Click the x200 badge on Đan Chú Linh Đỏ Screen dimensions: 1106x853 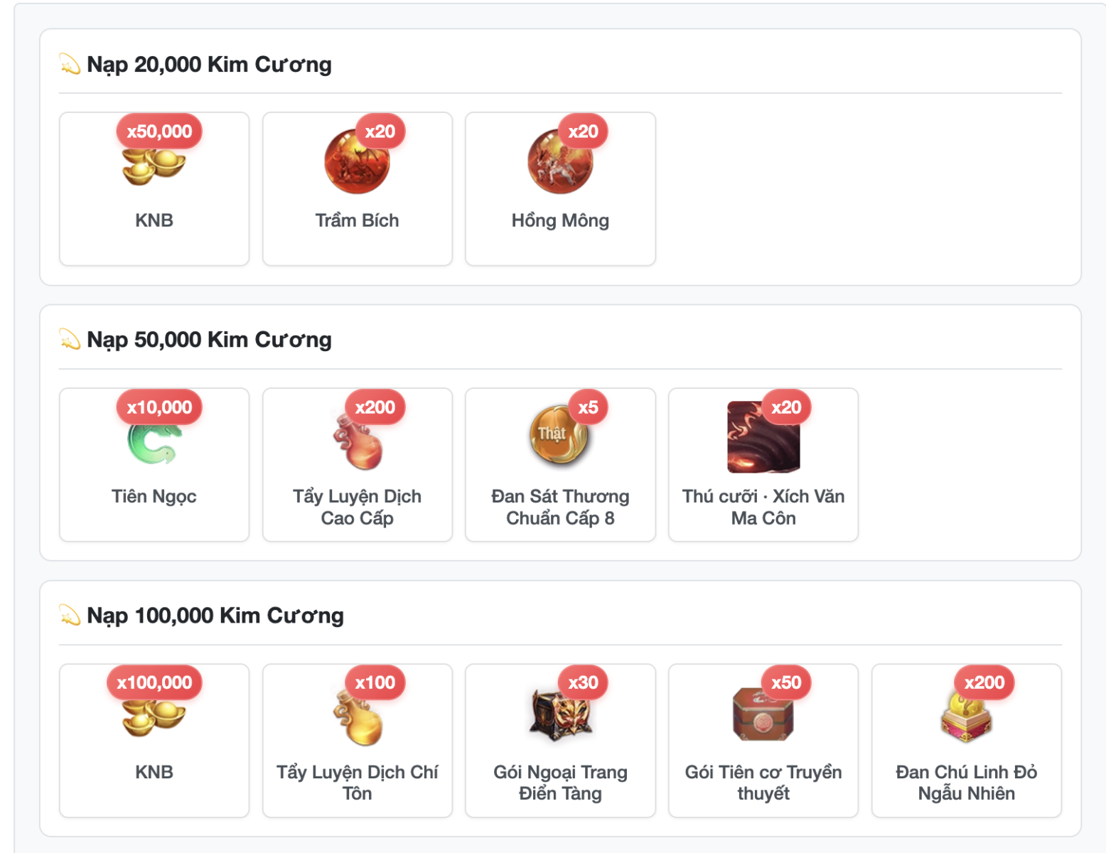984,682
